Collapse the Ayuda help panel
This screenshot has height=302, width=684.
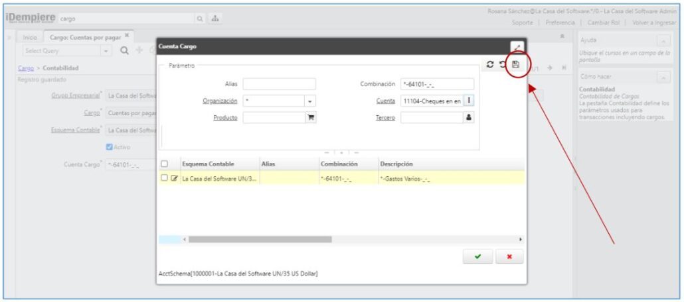663,40
